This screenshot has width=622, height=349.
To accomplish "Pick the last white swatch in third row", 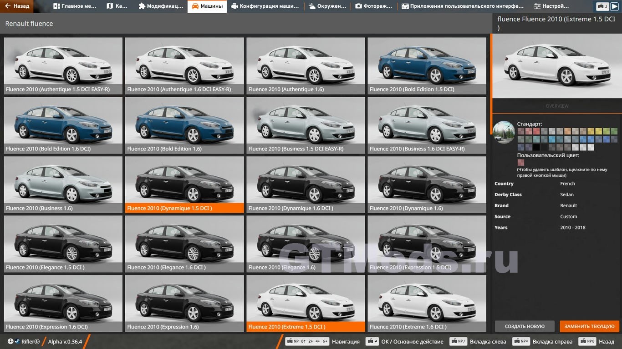I will tap(591, 148).
